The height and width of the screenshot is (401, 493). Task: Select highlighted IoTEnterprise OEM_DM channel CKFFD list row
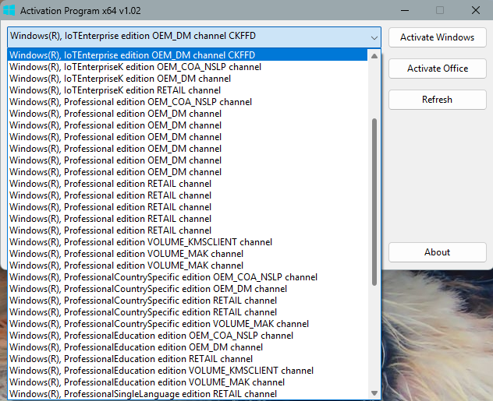[187, 55]
